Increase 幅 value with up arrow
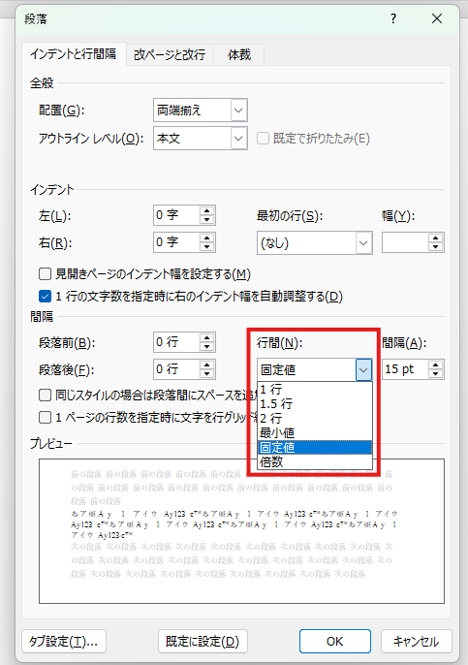 tap(436, 237)
